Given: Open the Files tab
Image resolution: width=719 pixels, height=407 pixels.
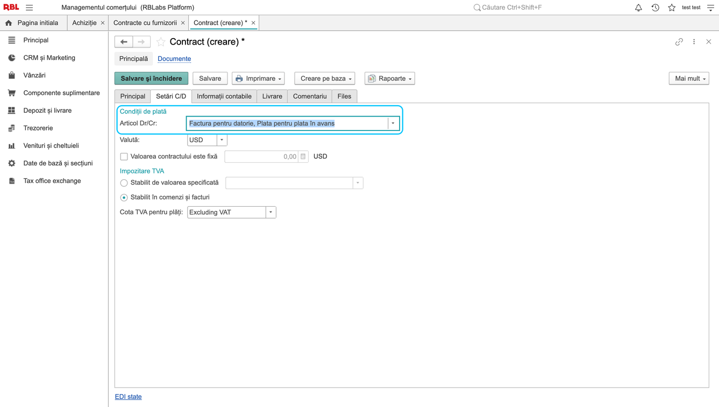Looking at the screenshot, I should pyautogui.click(x=344, y=96).
